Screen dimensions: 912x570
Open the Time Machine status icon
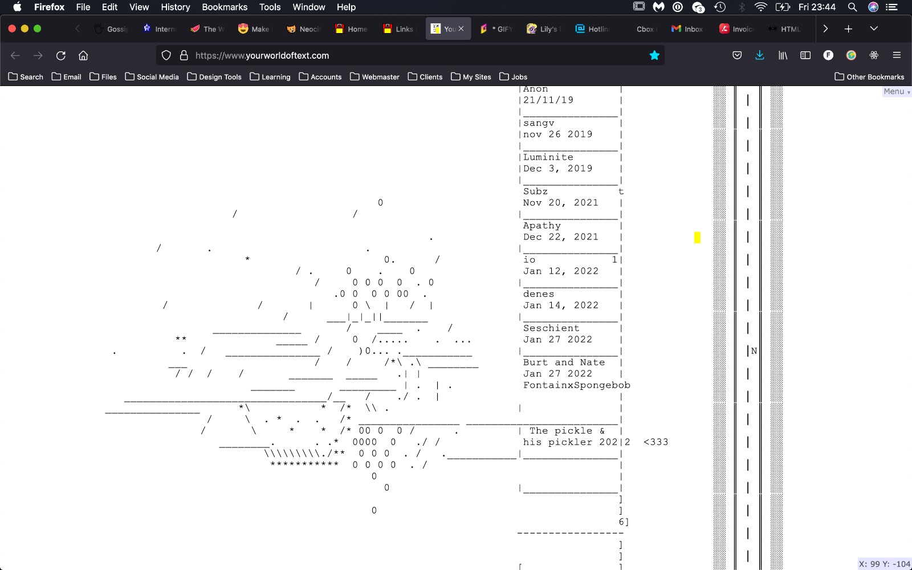[720, 7]
